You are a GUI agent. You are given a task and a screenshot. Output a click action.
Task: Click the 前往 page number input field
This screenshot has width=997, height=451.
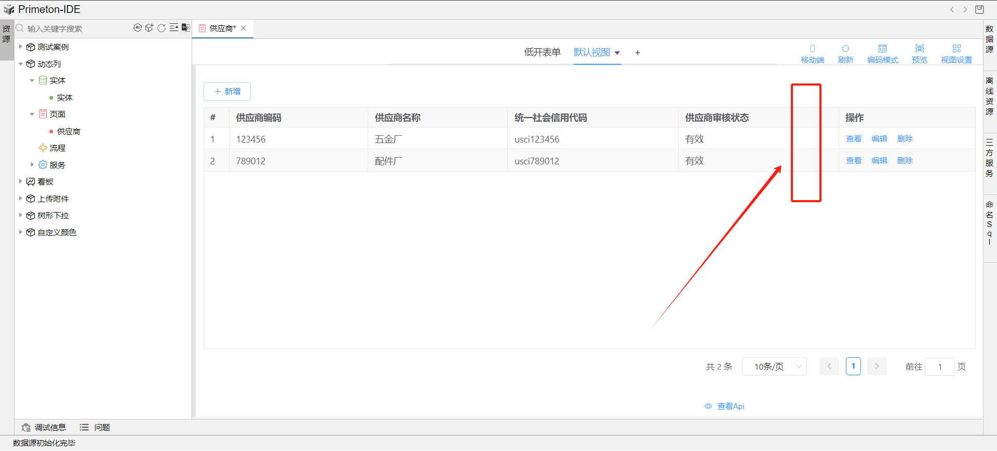coord(939,367)
